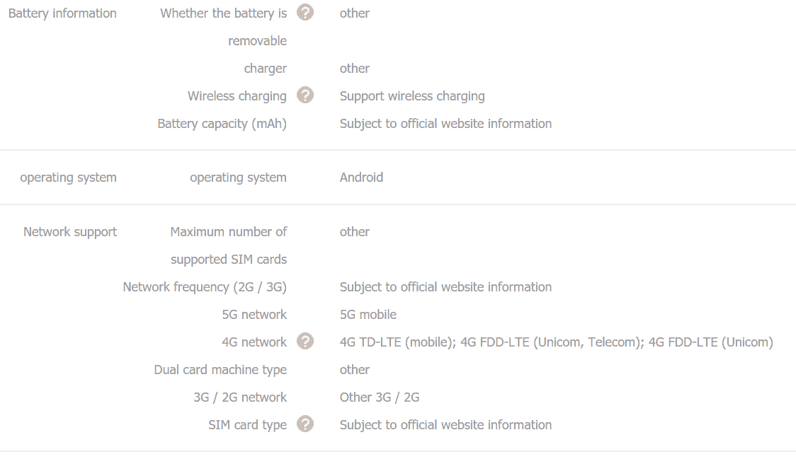Open help icon for removable battery
The image size is (796, 459).
(305, 12)
